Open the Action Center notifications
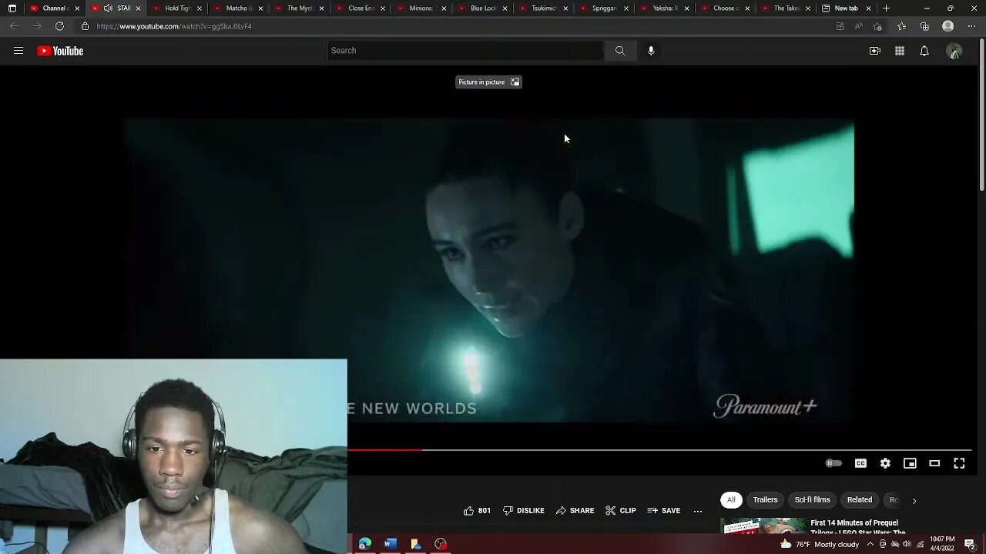This screenshot has height=554, width=986. pyautogui.click(x=970, y=544)
